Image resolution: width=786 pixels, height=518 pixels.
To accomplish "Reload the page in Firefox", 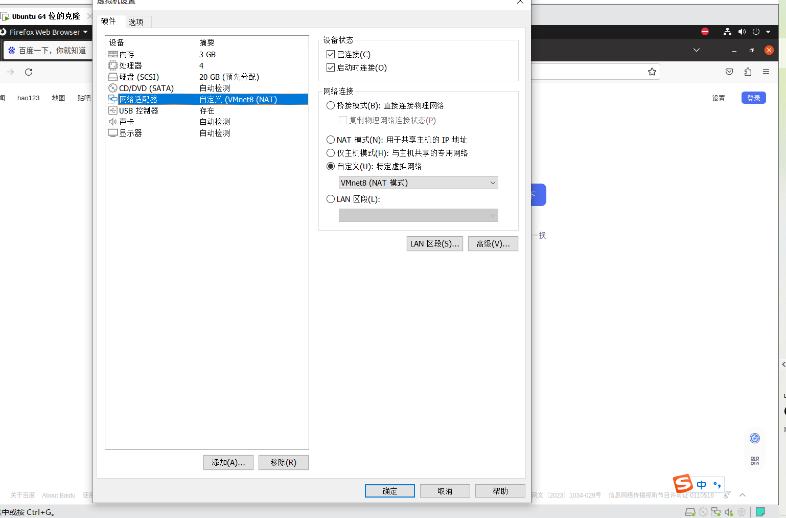I will click(x=29, y=72).
